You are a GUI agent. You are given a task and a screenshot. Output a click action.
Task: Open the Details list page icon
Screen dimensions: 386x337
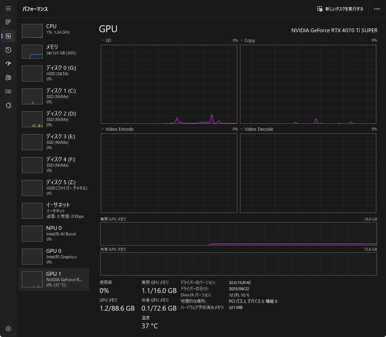[x=8, y=92]
